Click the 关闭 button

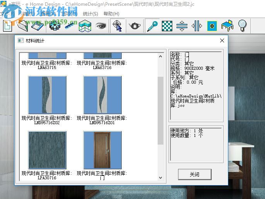coord(194,174)
